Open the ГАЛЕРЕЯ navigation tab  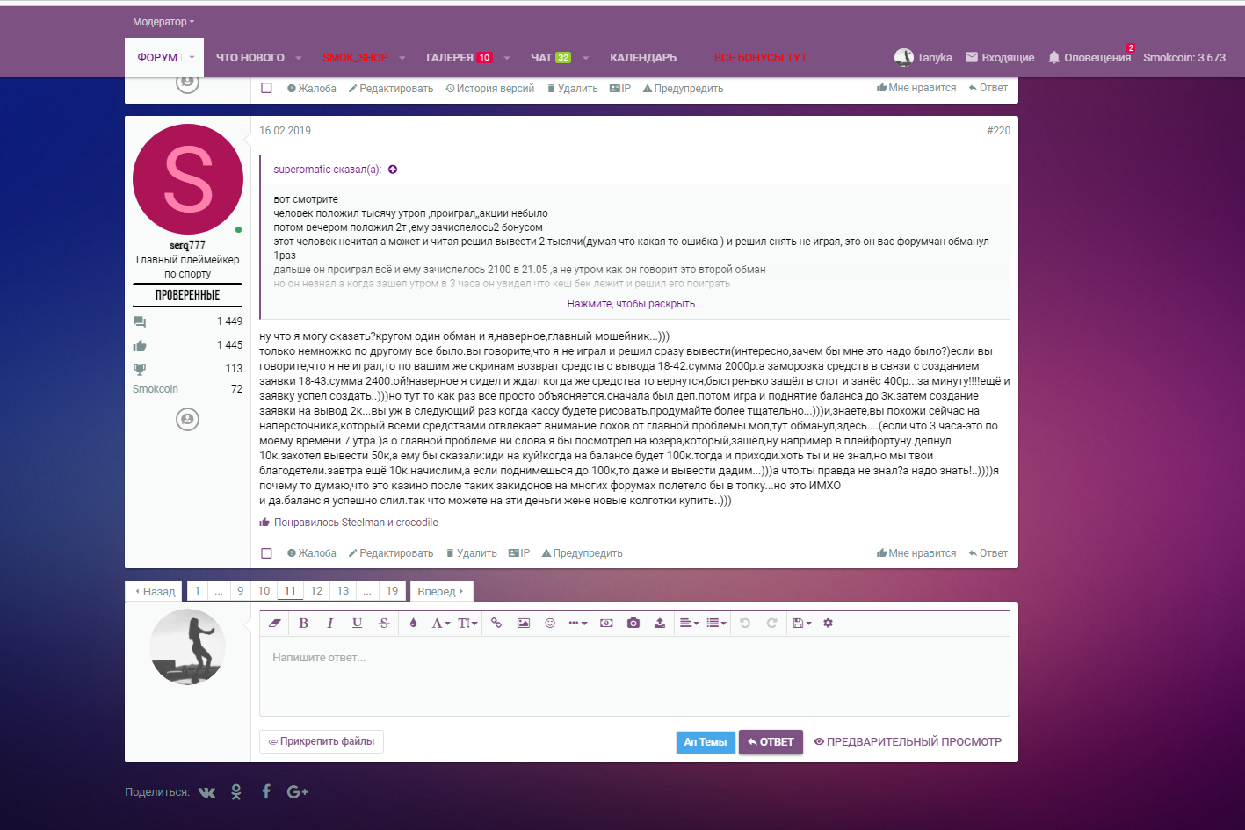(450, 58)
